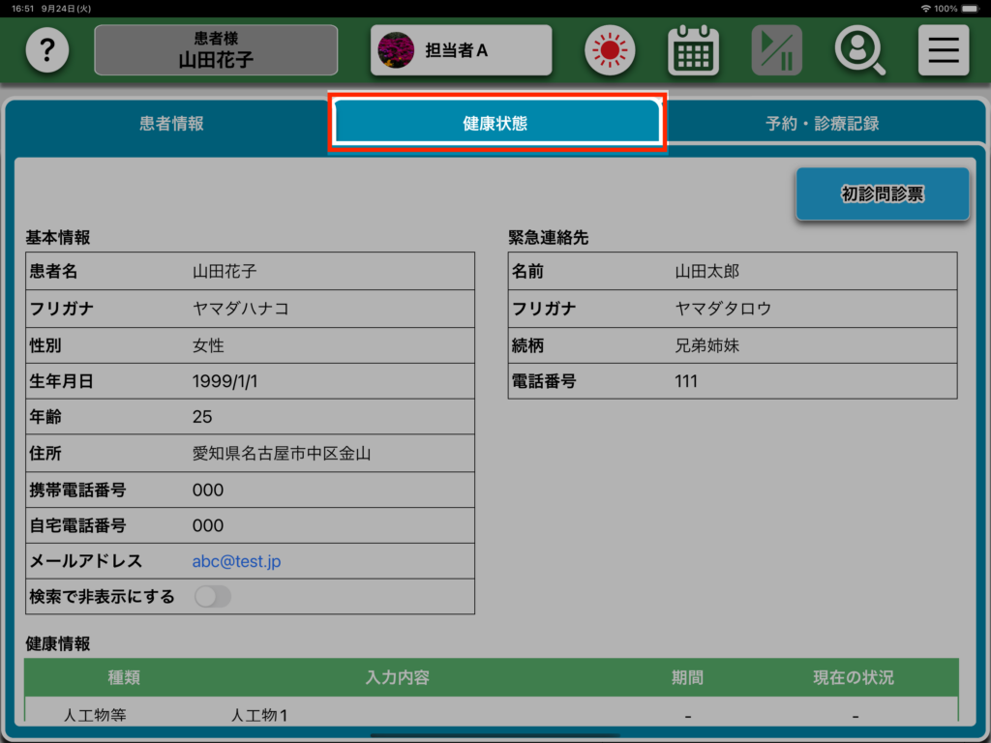991x743 pixels.
Task: Open the 担当者A staff selector
Action: [461, 50]
